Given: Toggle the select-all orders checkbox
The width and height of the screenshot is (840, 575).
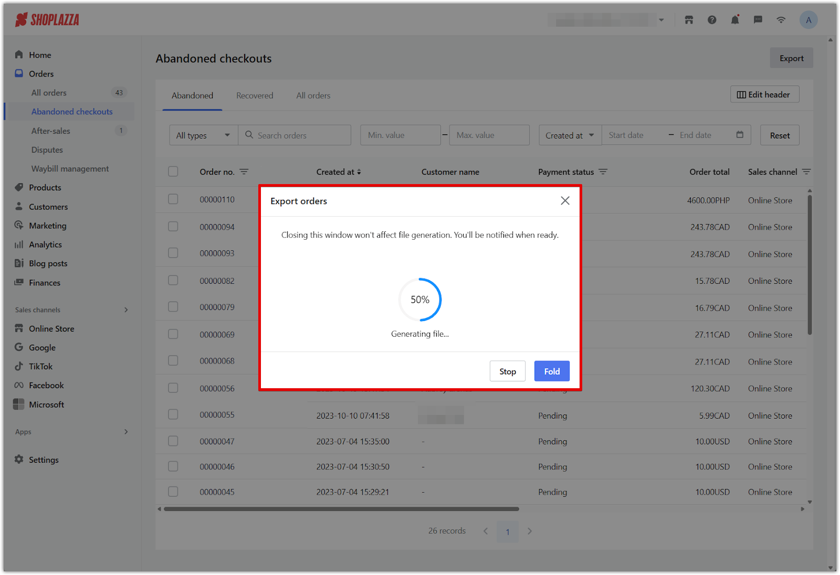Looking at the screenshot, I should [x=173, y=172].
